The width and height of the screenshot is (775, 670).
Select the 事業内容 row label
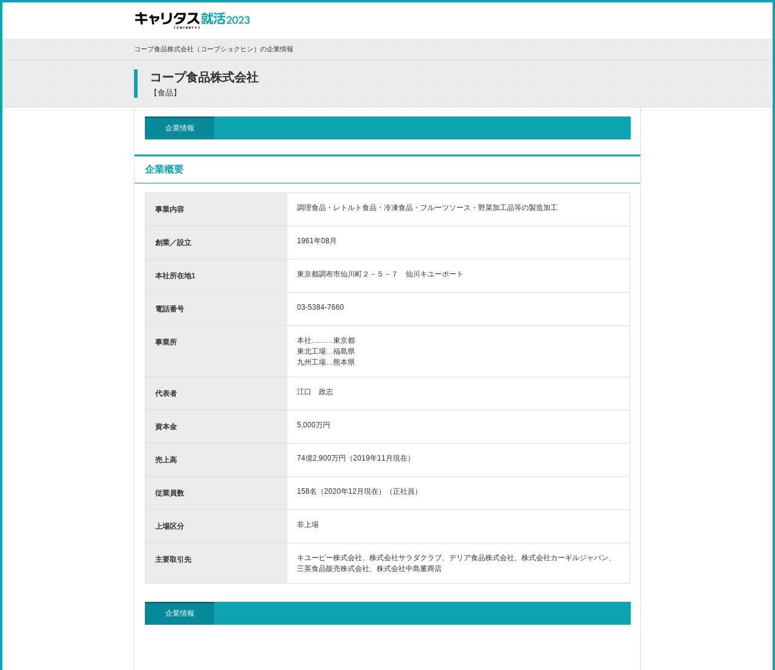point(170,209)
